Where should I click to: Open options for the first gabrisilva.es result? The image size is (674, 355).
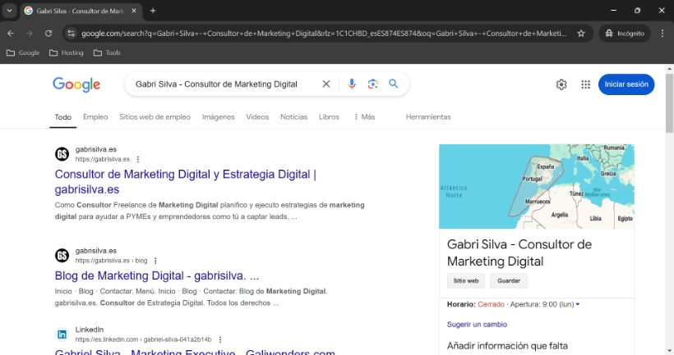pyautogui.click(x=138, y=159)
